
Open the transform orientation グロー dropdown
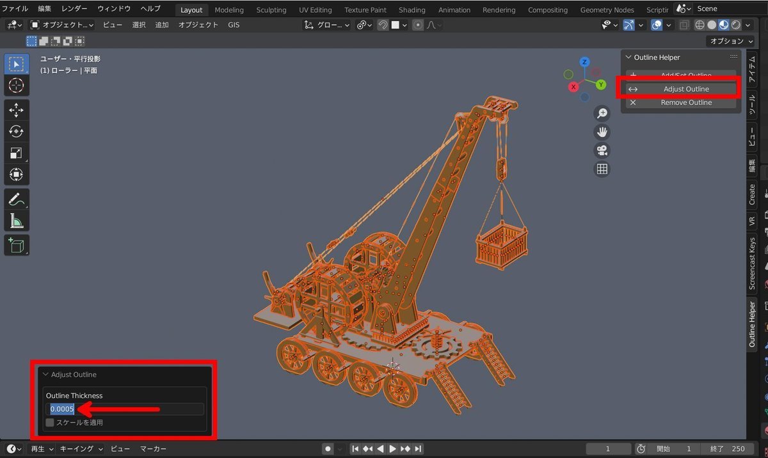click(326, 25)
